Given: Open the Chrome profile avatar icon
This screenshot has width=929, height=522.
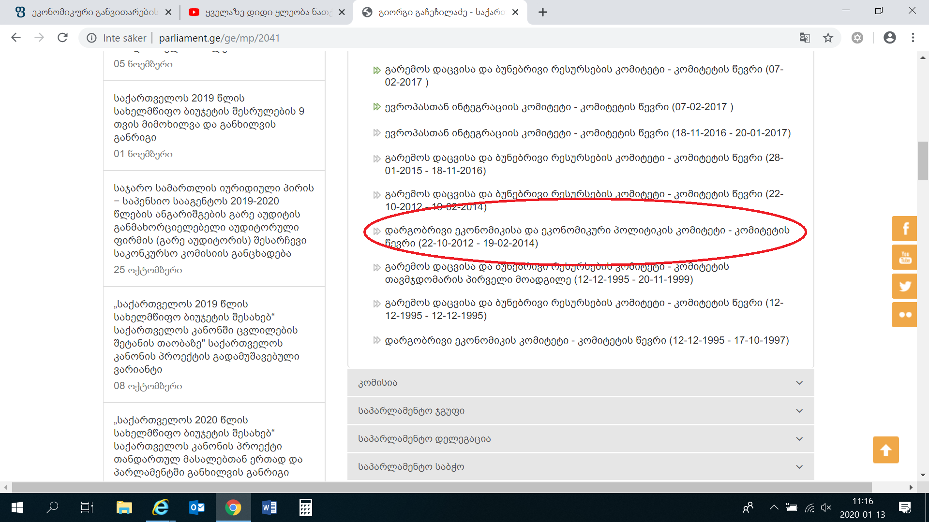Looking at the screenshot, I should coord(889,38).
